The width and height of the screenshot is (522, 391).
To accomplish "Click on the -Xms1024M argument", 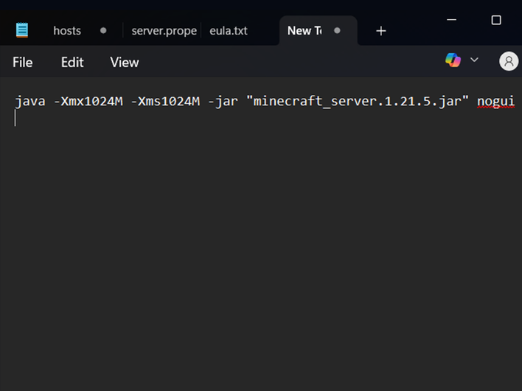I will pyautogui.click(x=165, y=102).
